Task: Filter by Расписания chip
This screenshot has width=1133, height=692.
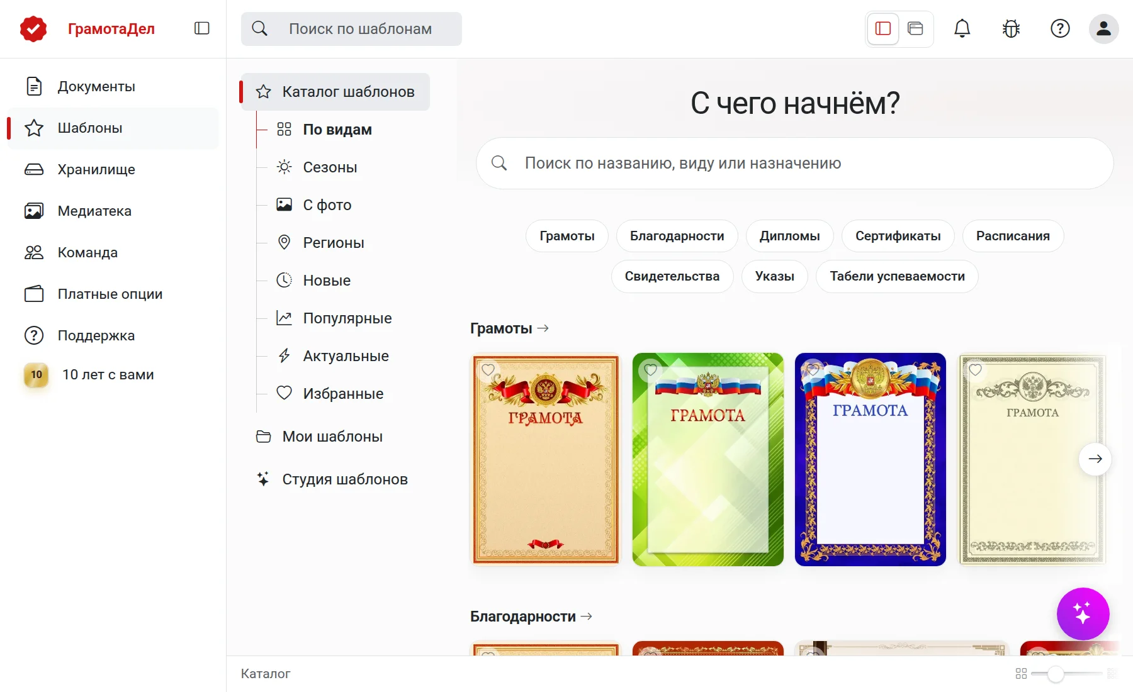Action: pyautogui.click(x=1013, y=236)
